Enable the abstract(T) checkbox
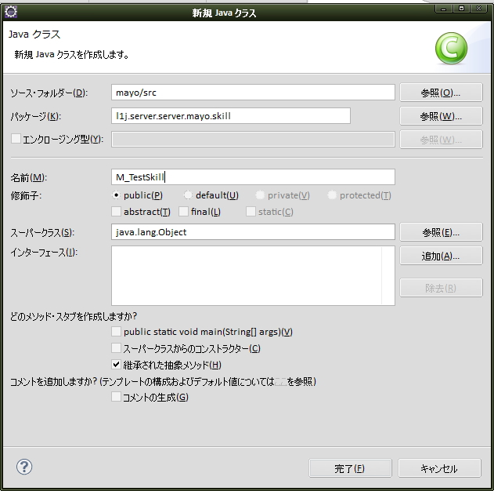494x491 pixels. click(116, 212)
